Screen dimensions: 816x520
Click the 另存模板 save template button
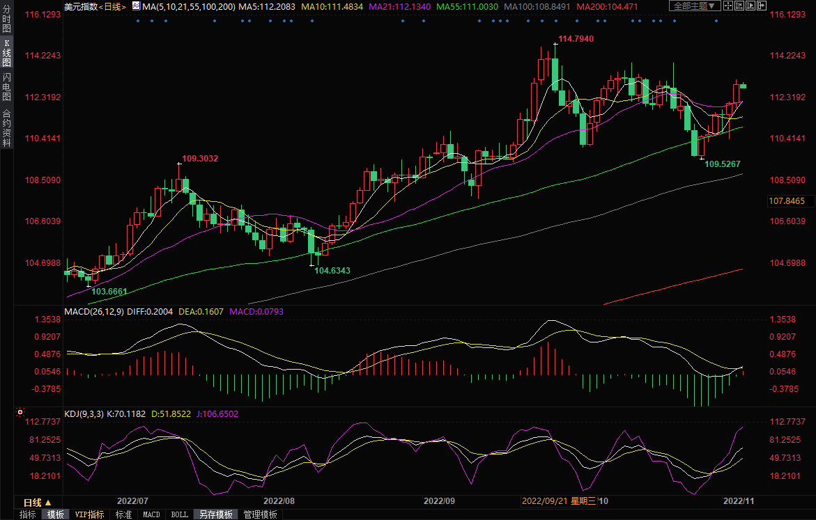tap(216, 514)
